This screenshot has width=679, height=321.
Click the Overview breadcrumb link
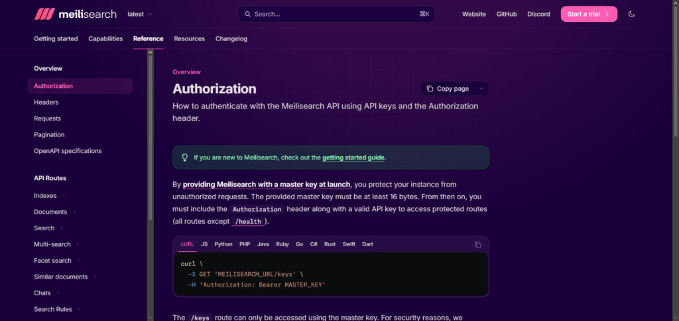(x=186, y=72)
